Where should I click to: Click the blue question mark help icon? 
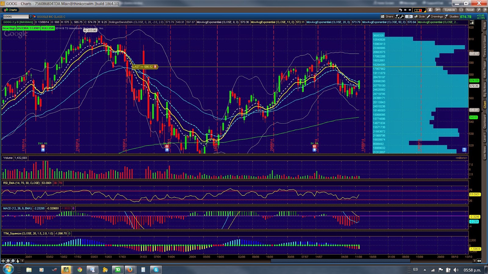click(464, 150)
